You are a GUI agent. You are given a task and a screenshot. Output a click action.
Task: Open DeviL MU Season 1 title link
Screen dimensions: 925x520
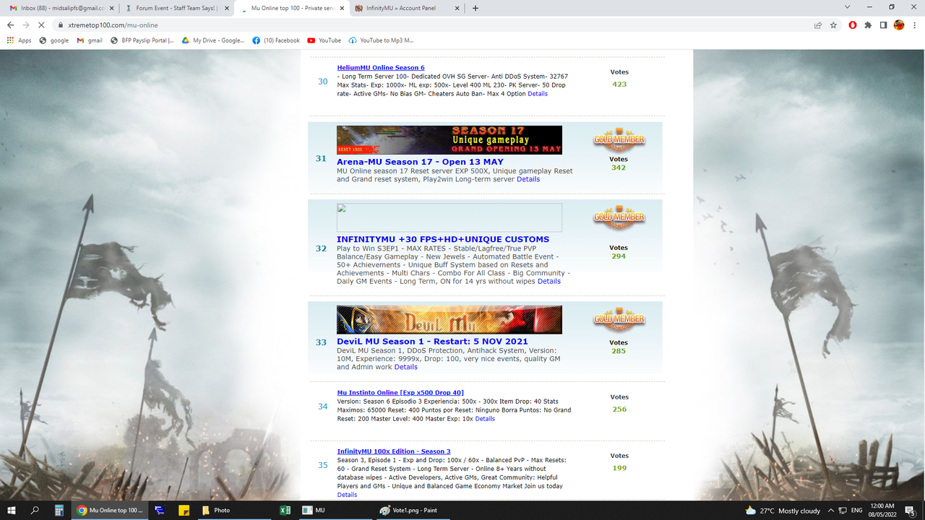point(432,342)
